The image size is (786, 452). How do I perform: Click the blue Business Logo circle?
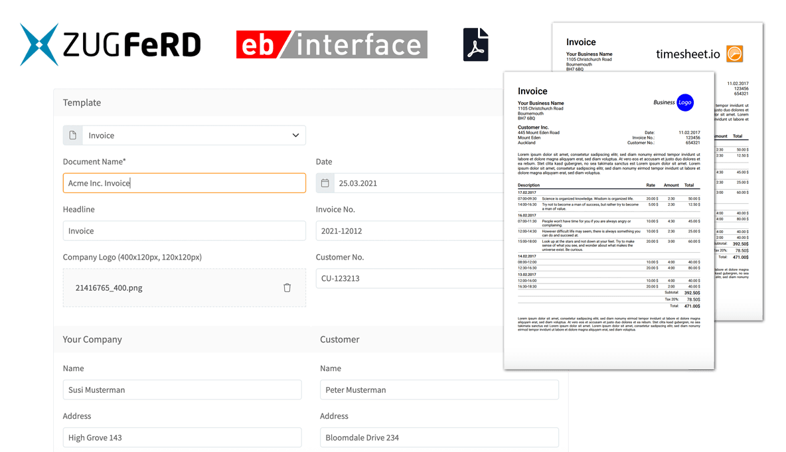(684, 102)
